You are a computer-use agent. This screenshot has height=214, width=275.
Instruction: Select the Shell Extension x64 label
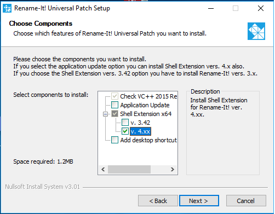point(146,114)
